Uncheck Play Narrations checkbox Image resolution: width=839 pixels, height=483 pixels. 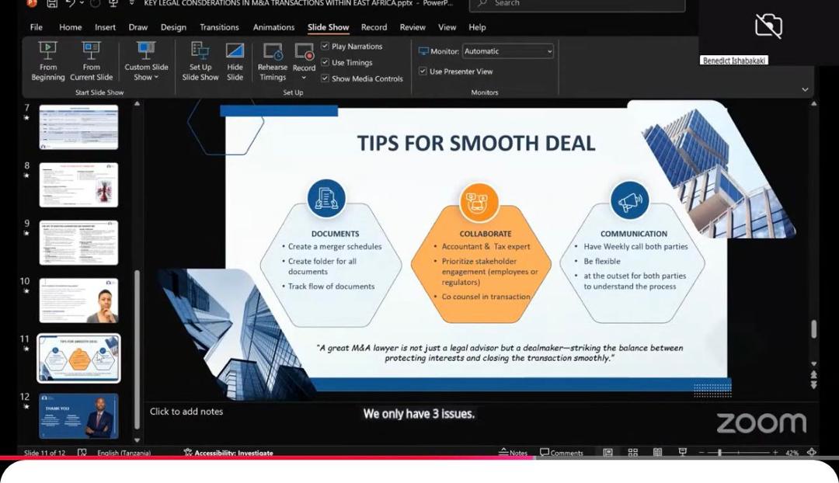tap(326, 47)
